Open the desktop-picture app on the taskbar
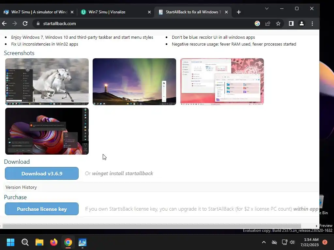This screenshot has height=250, width=334. [x=83, y=242]
